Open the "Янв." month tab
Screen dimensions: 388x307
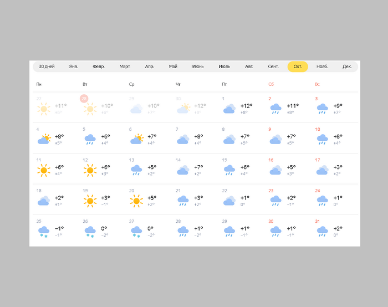(x=74, y=66)
